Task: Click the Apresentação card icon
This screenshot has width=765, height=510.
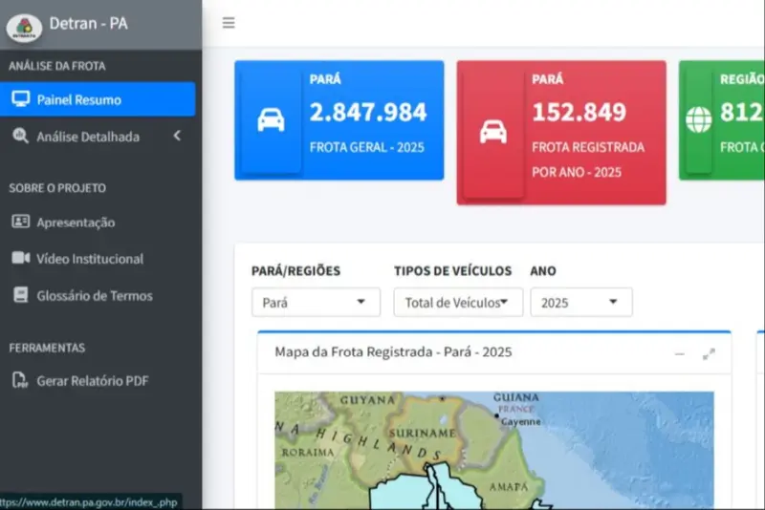Action: [20, 222]
